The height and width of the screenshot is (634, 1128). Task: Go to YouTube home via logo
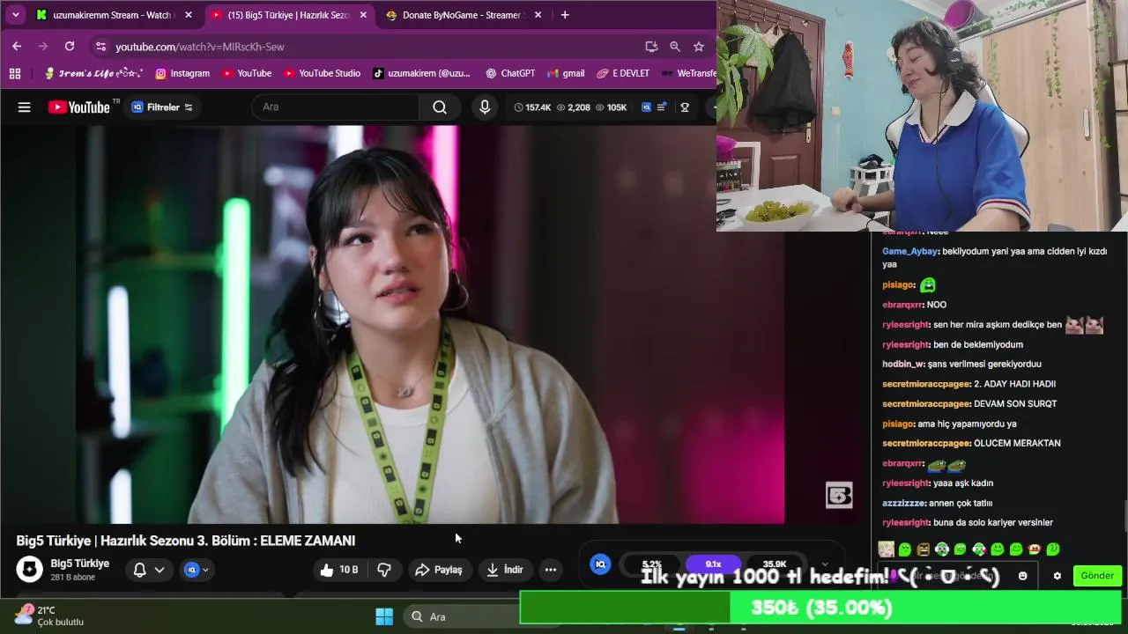tap(80, 107)
